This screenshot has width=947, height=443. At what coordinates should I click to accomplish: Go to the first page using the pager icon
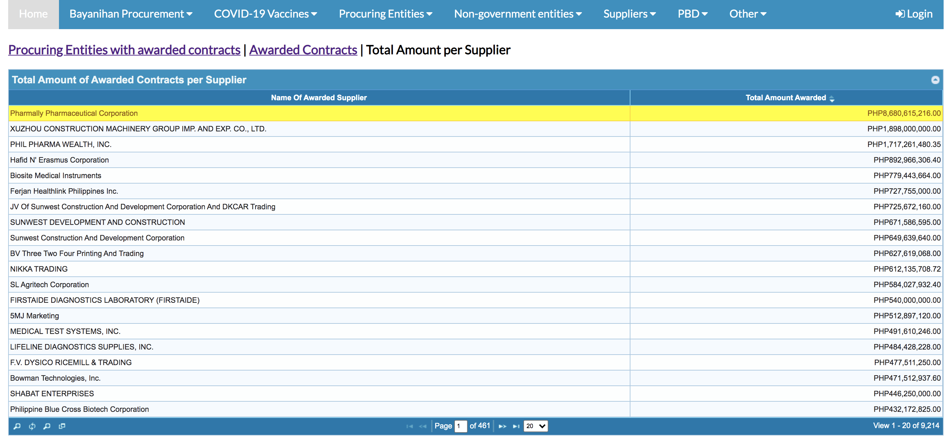coord(409,426)
